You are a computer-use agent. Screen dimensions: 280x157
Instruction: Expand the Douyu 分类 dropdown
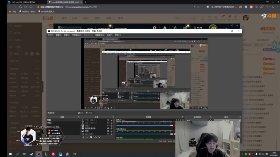pyautogui.click(x=86, y=18)
